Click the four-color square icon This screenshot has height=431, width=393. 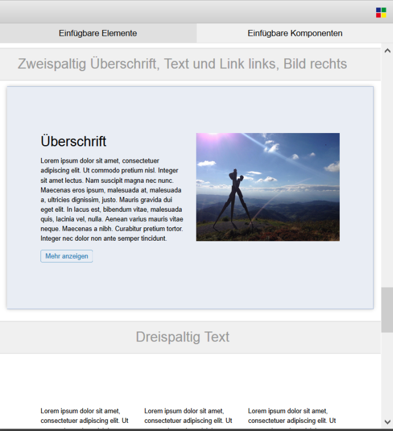pyautogui.click(x=381, y=13)
